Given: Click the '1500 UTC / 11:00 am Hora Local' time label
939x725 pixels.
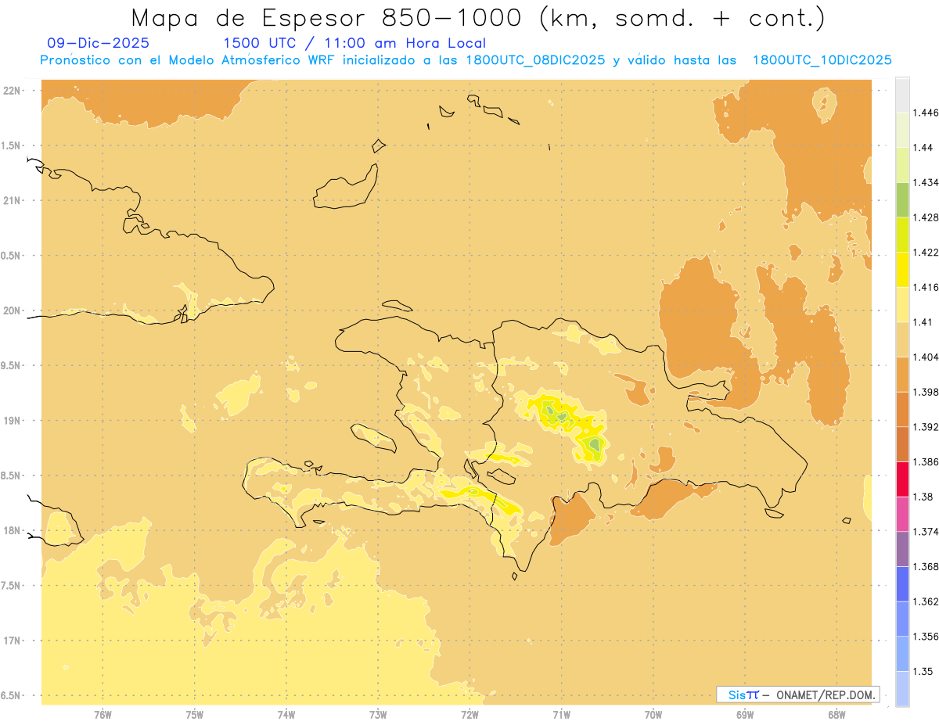Looking at the screenshot, I should pos(354,43).
